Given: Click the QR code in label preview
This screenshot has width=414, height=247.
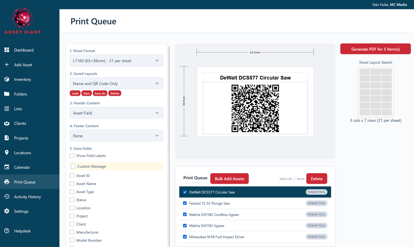Looking at the screenshot, I should pyautogui.click(x=255, y=108).
